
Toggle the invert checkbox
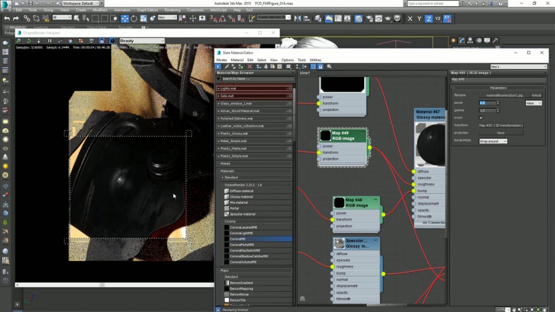481,117
